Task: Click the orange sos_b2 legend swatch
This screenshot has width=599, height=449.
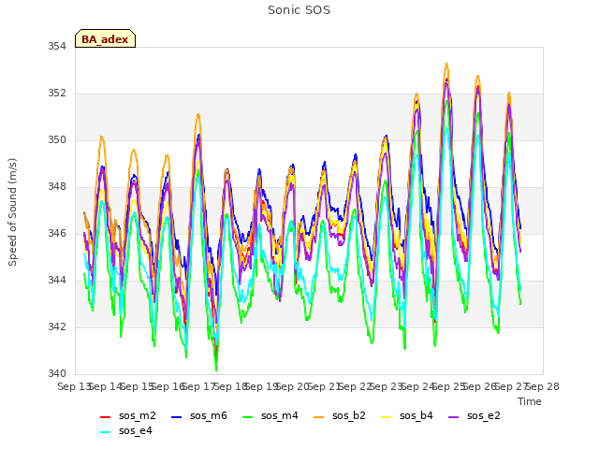Action: 318,417
